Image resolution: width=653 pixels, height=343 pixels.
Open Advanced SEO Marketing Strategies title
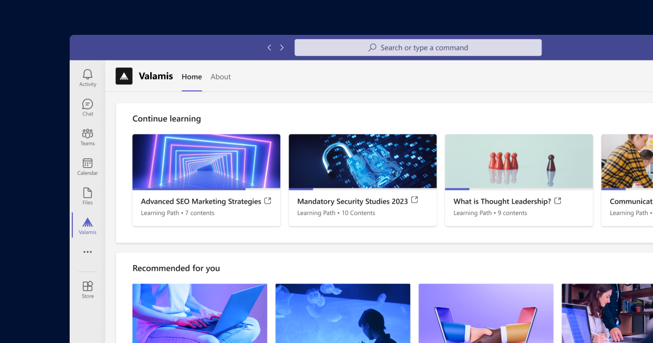pos(201,201)
